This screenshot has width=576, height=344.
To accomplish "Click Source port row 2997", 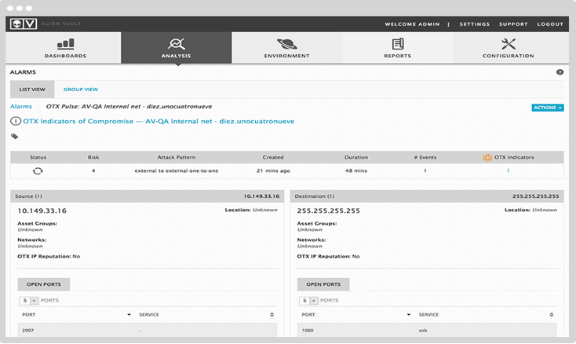I will 148,331.
